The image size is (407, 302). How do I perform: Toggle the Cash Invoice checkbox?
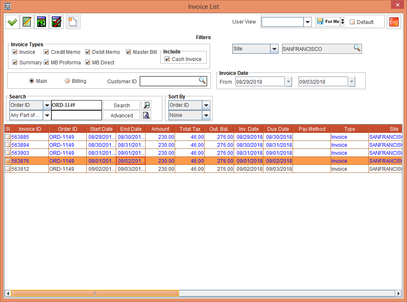168,59
